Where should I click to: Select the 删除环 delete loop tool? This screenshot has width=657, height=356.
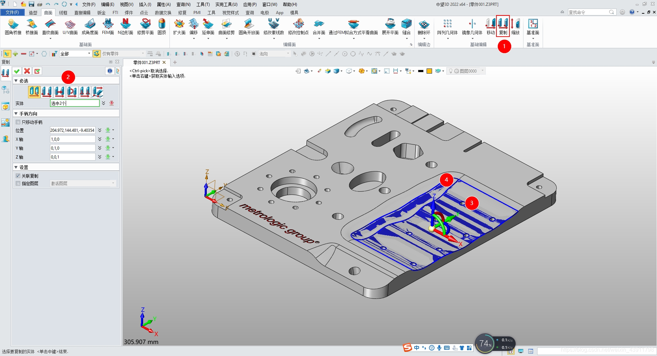point(424,27)
